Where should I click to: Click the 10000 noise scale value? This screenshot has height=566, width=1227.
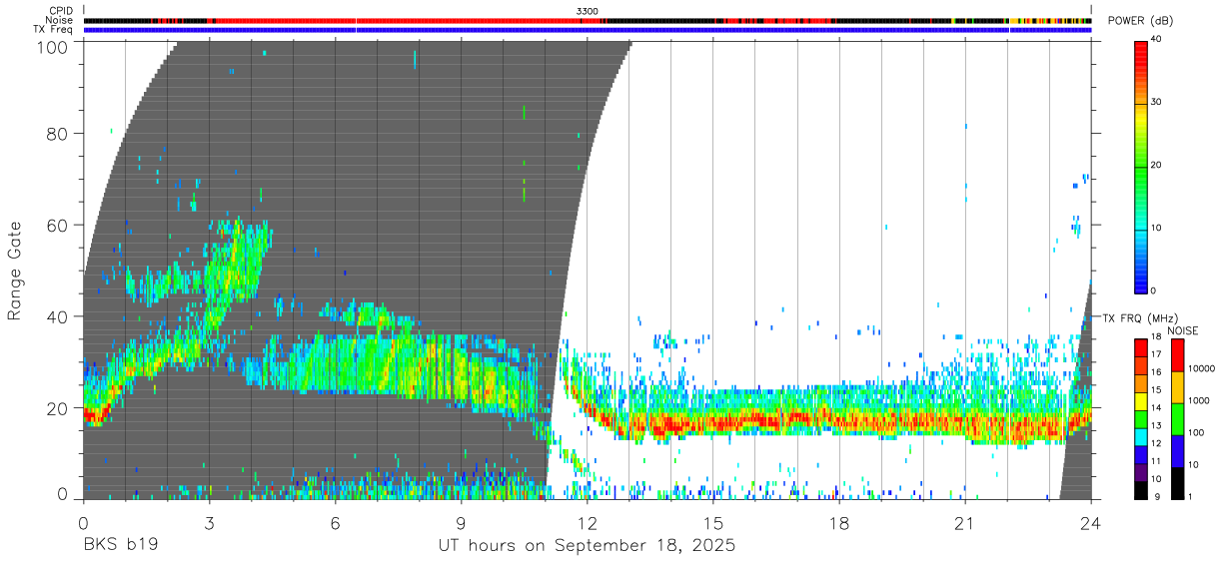click(1201, 368)
